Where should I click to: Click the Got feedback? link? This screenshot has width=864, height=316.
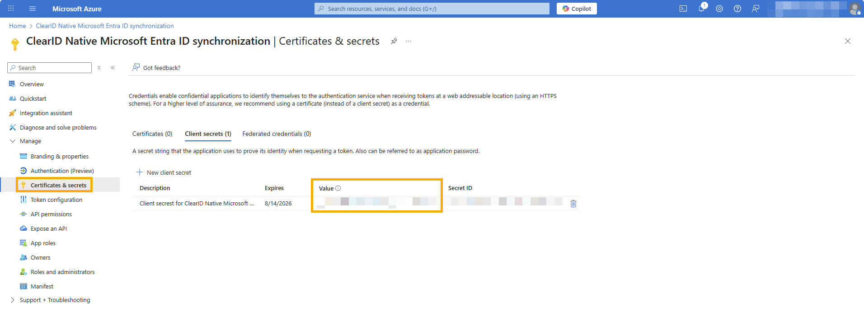click(x=162, y=68)
